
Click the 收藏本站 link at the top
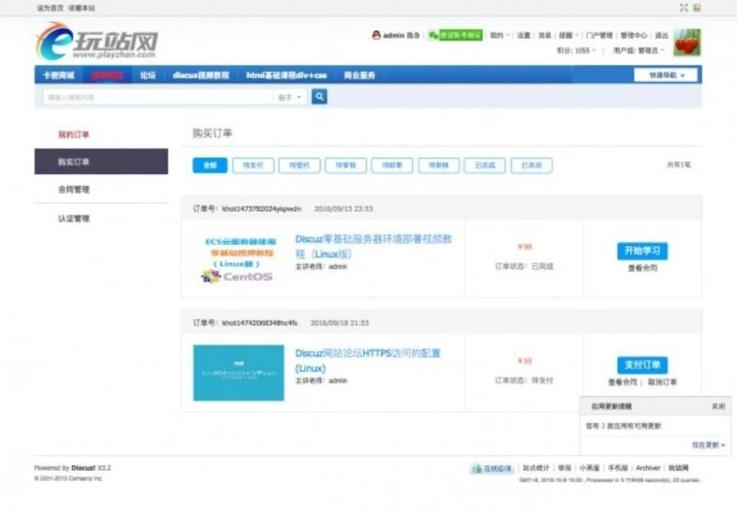(x=81, y=8)
